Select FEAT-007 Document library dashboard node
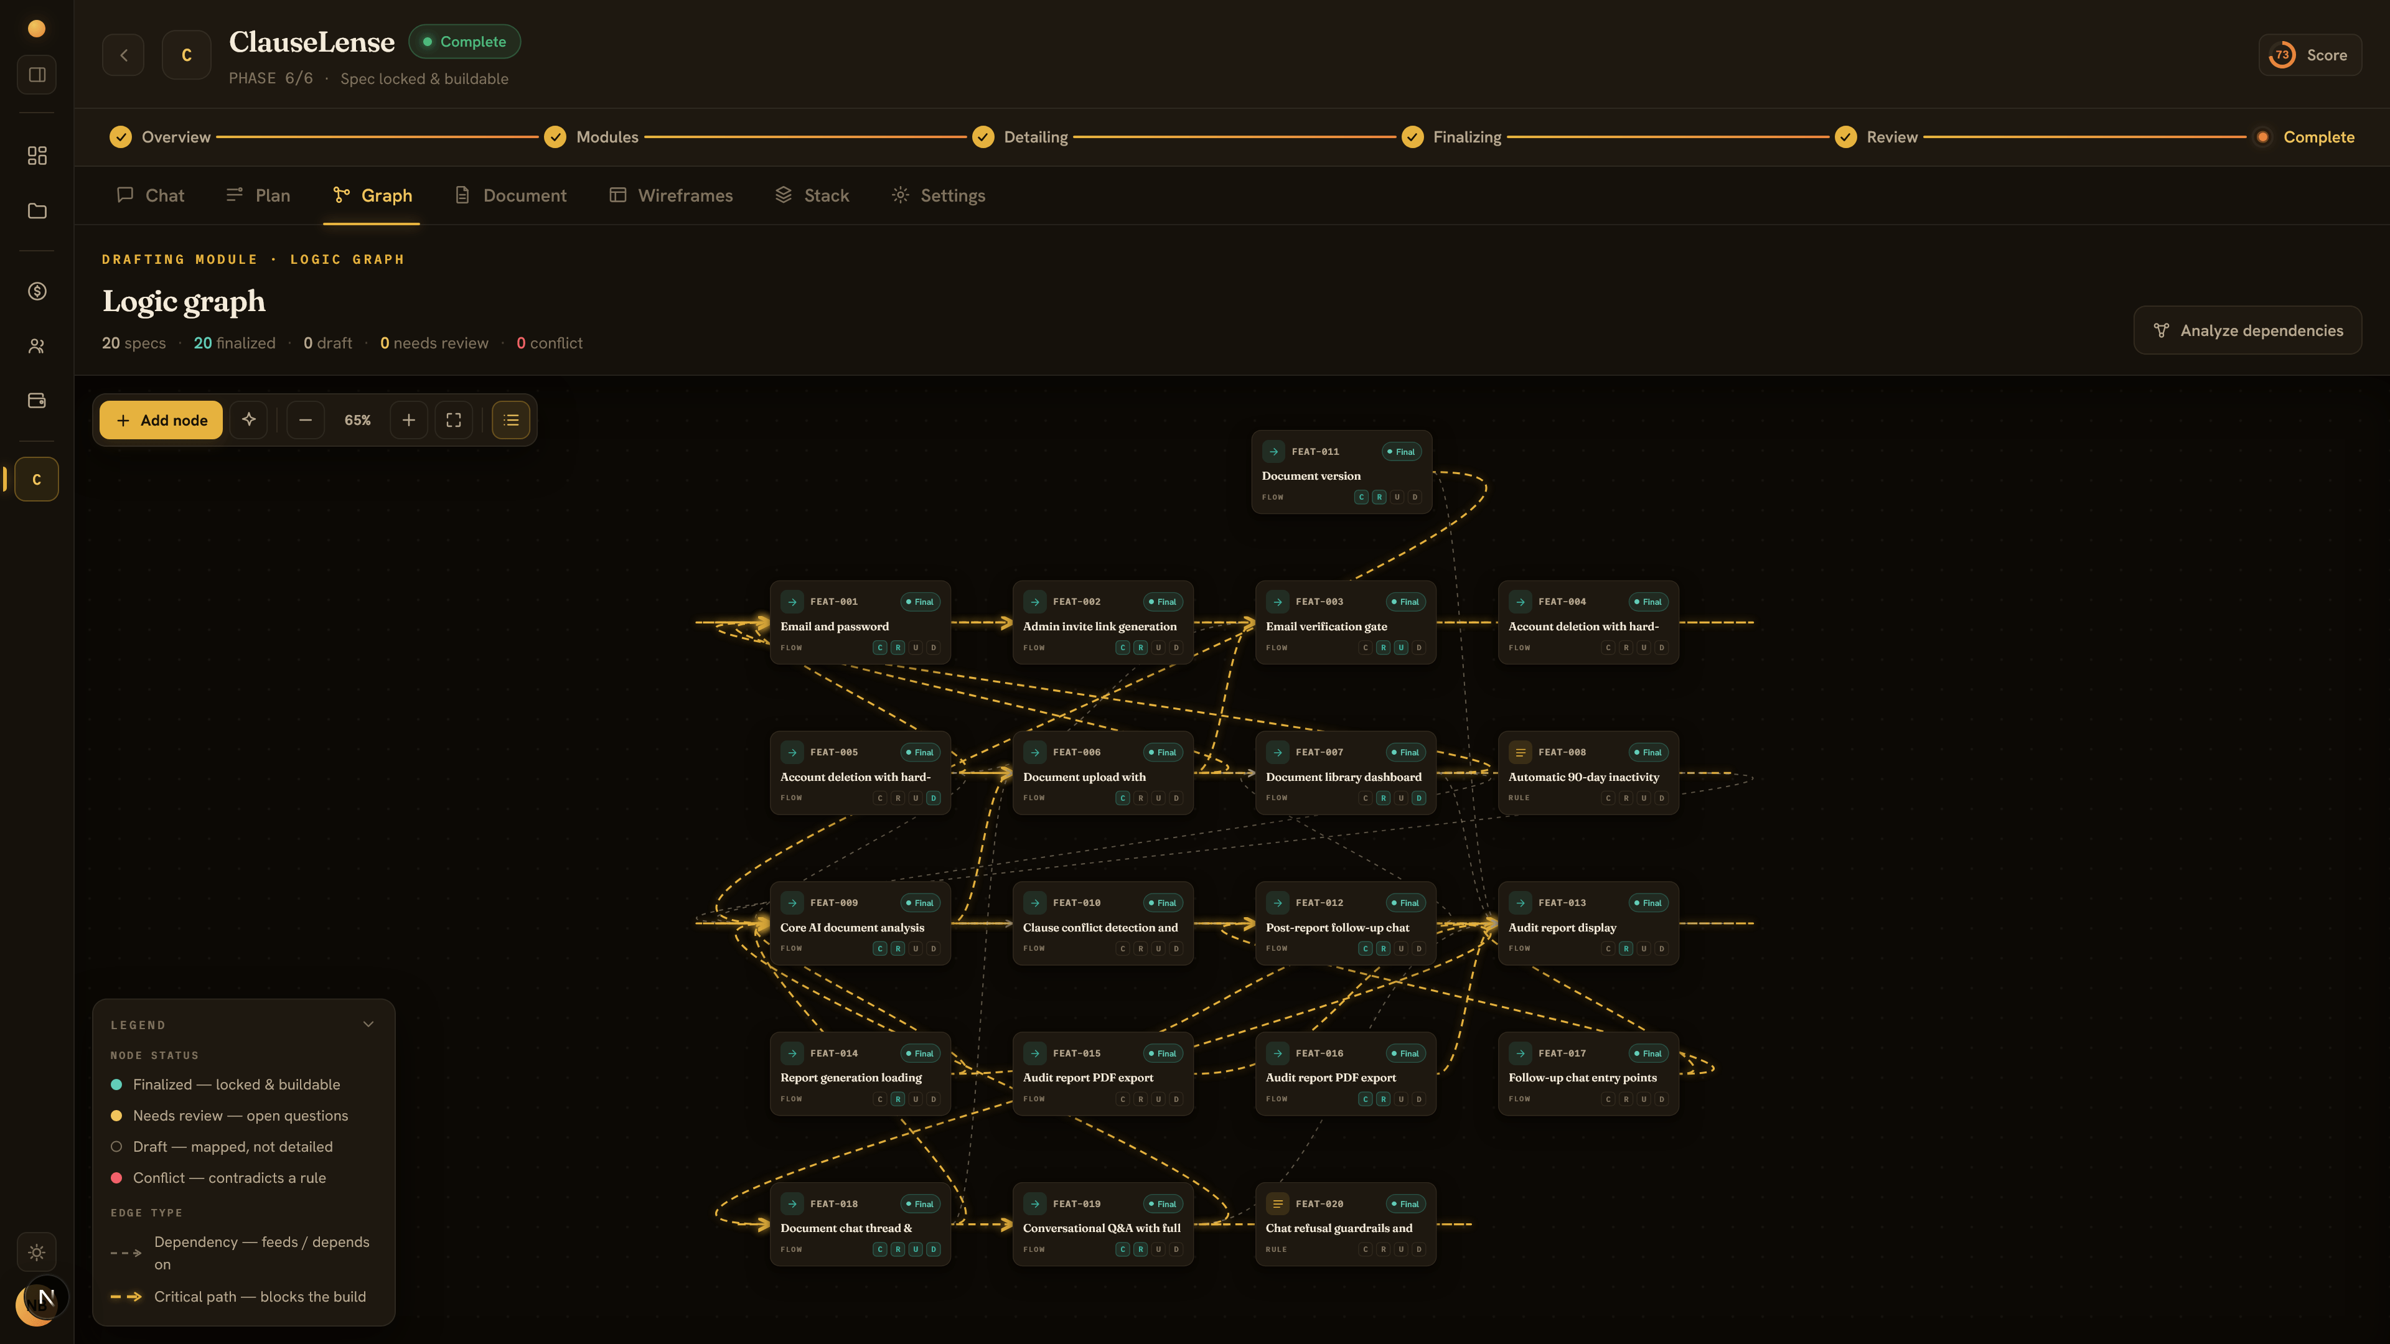This screenshot has width=2390, height=1344. (1345, 773)
